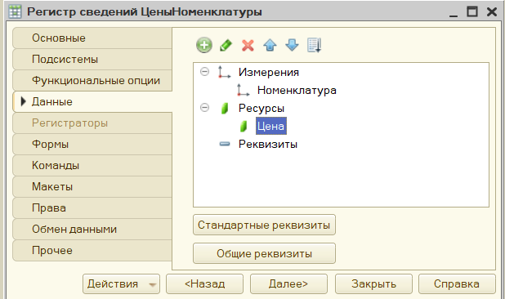Collapse the Ресурсы tree node
Viewport: 505px width, 299px height.
(204, 108)
